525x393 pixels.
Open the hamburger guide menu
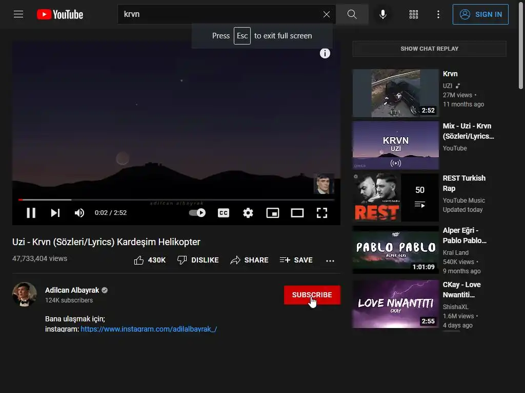(18, 14)
